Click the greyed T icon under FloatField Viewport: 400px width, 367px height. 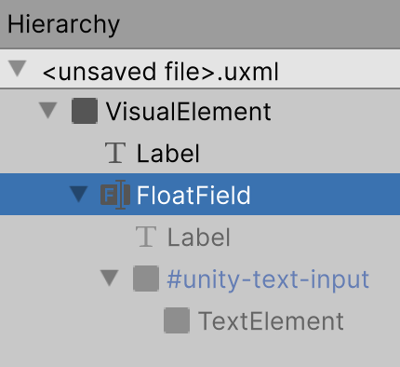coord(146,237)
